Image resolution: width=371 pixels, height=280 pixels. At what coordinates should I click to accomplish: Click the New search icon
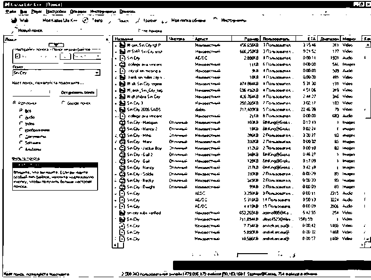15,30
